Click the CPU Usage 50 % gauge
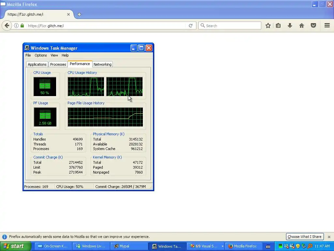The height and width of the screenshot is (251, 334). click(x=45, y=87)
